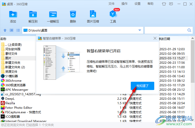Open the 工具 tools icon
This screenshot has width=195, height=128.
pos(113,14)
